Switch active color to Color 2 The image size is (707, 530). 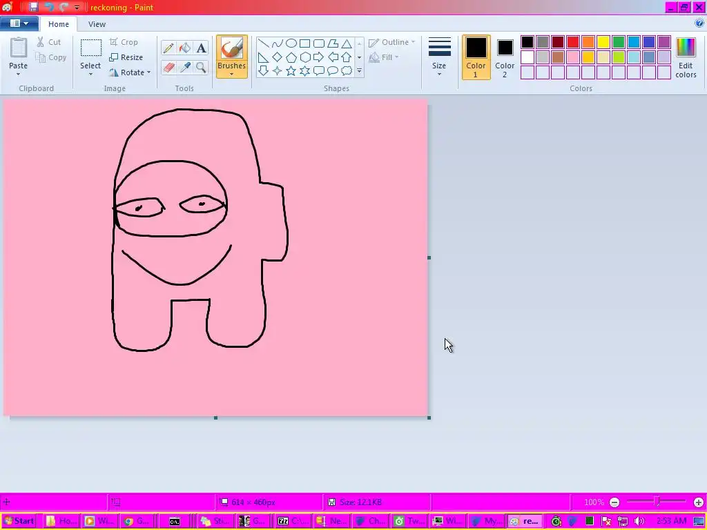505,57
